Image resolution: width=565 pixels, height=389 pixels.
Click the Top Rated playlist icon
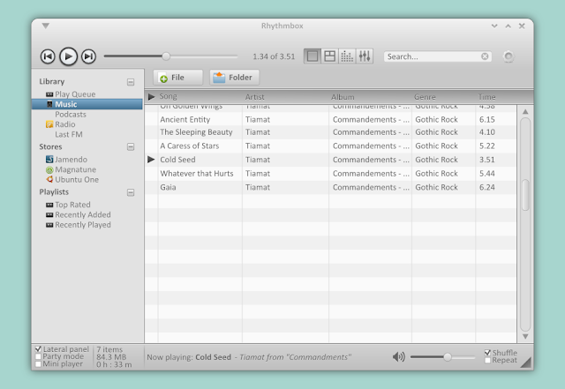(x=49, y=205)
